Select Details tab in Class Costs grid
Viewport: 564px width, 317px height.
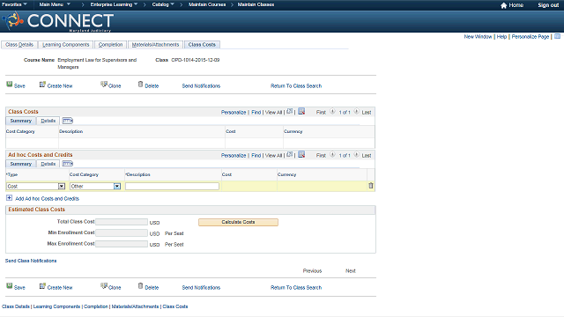pyautogui.click(x=48, y=121)
